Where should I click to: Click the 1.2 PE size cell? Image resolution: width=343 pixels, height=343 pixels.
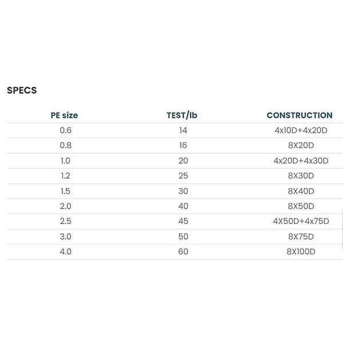(66, 176)
